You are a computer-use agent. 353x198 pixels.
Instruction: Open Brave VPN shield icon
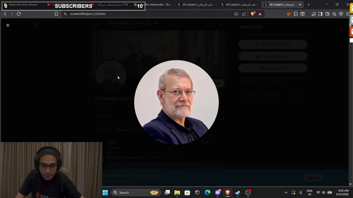click(x=341, y=14)
